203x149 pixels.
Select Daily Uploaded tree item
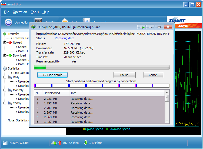[x=23, y=81]
